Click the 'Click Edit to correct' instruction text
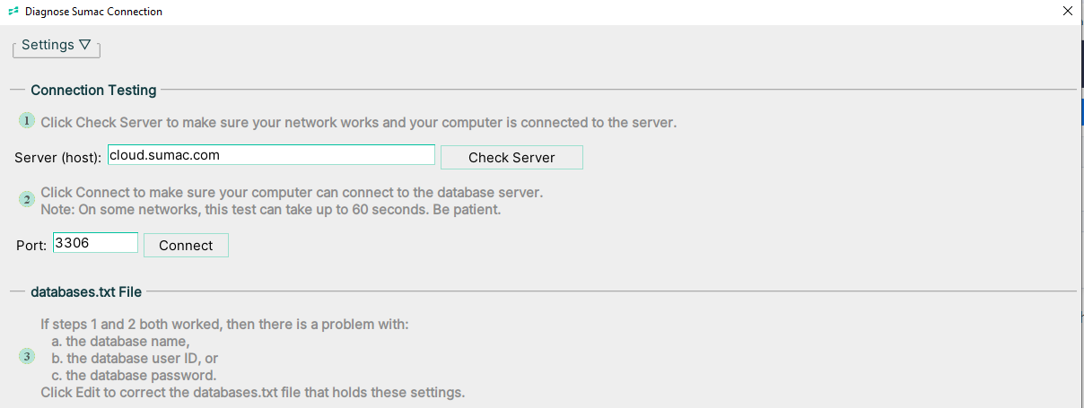 [x=253, y=393]
